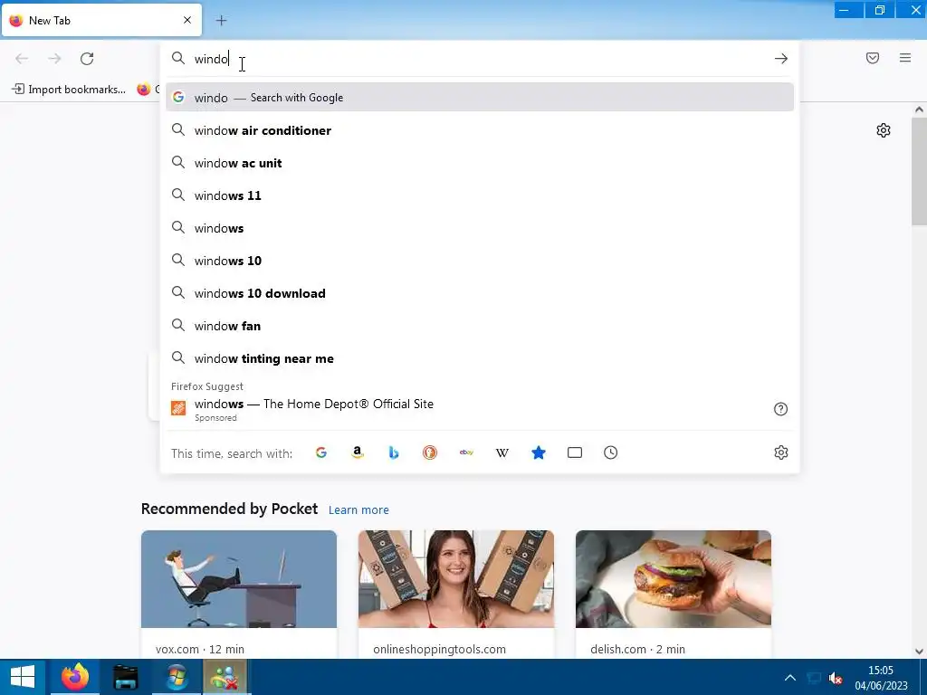
Task: Choose 'window air conditioner' suggestion
Action: tap(480, 130)
